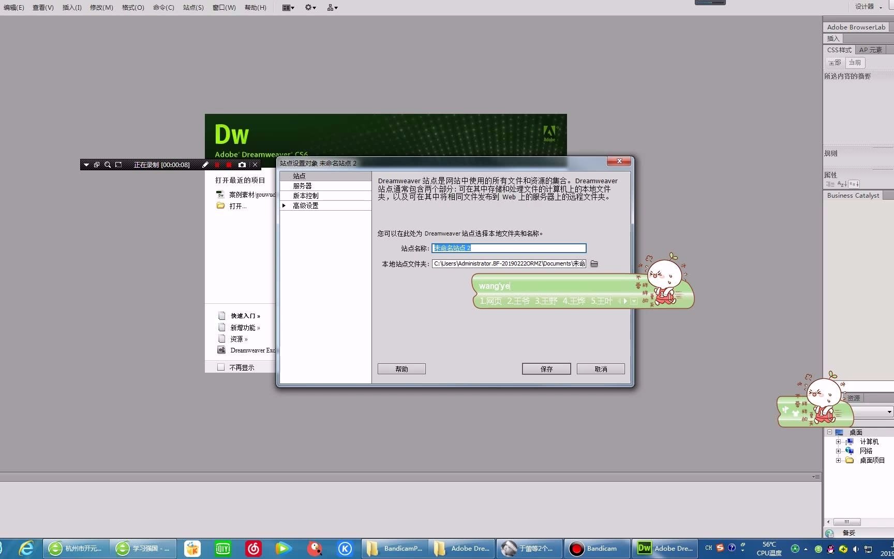
Task: Click the Dreamweaver Exchange icon
Action: point(221,350)
